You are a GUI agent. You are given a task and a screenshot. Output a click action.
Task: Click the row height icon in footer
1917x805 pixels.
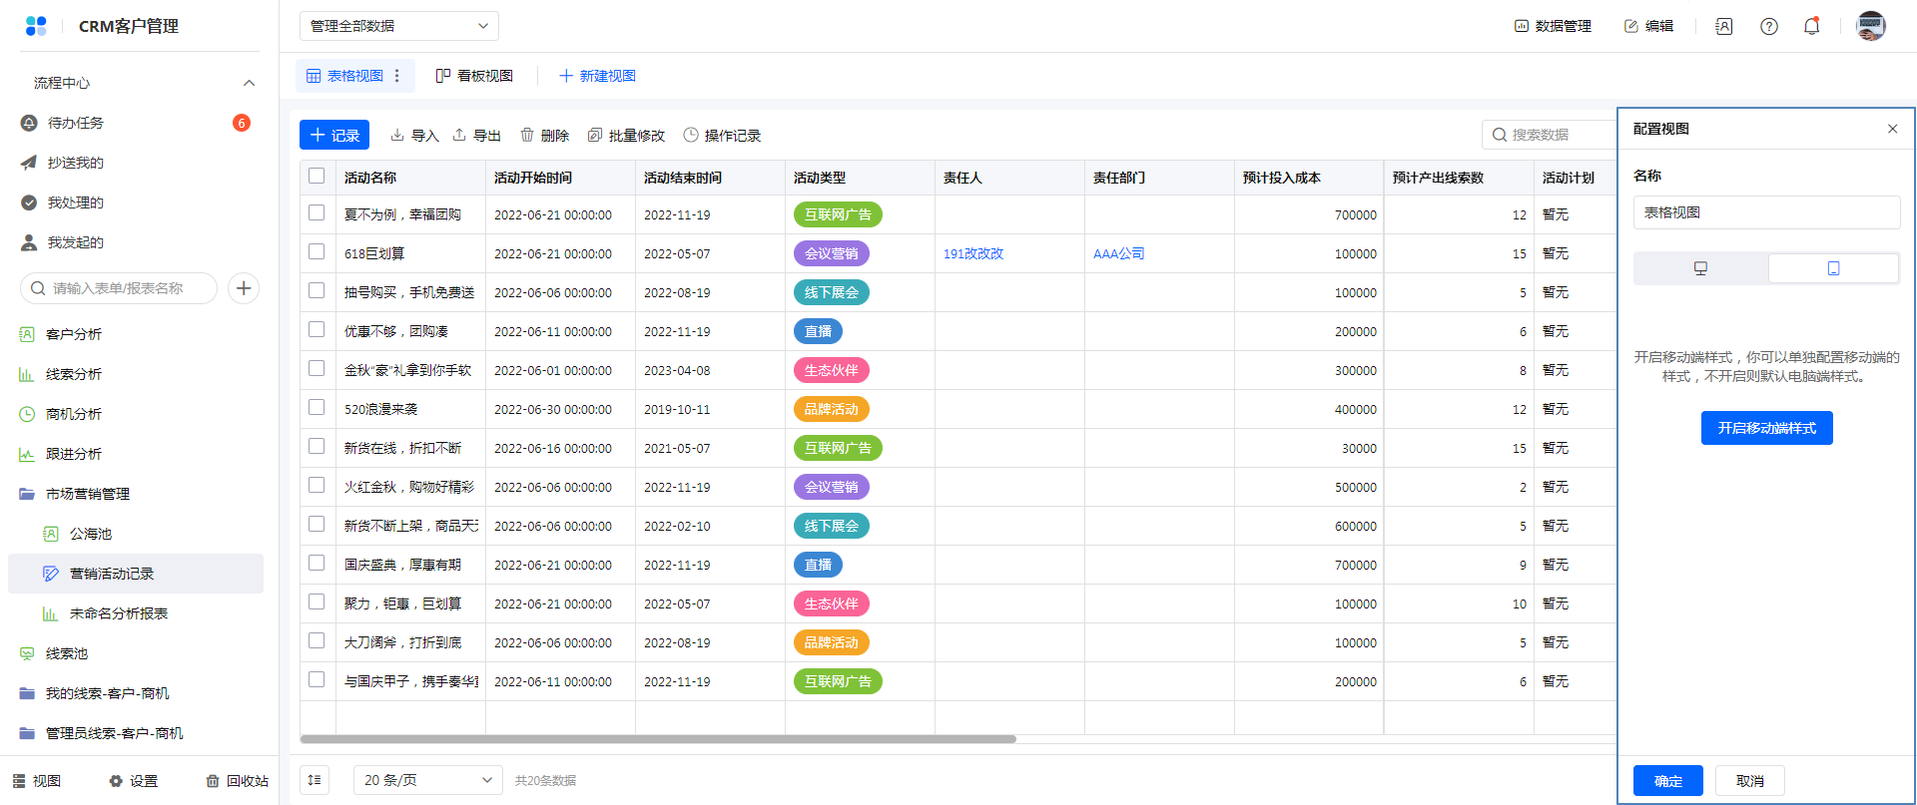click(315, 780)
